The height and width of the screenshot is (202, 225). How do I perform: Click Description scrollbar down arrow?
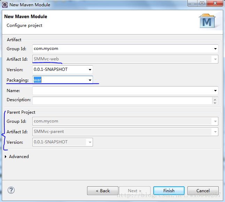tap(215, 103)
